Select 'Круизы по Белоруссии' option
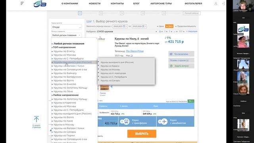This screenshot has height=143, width=254. [67, 77]
